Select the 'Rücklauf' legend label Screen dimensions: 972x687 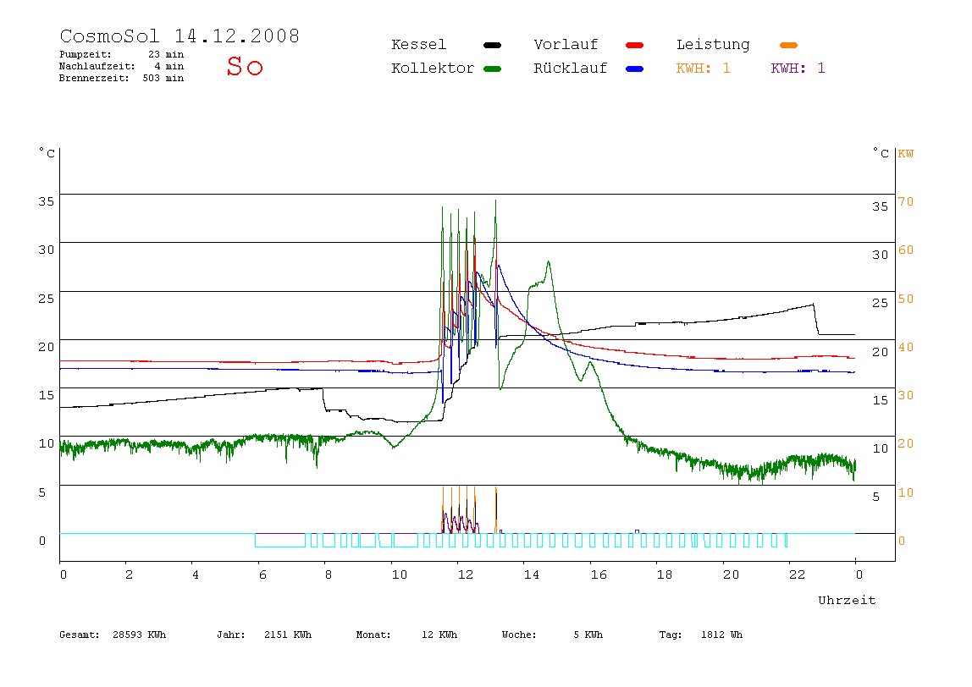pos(571,69)
